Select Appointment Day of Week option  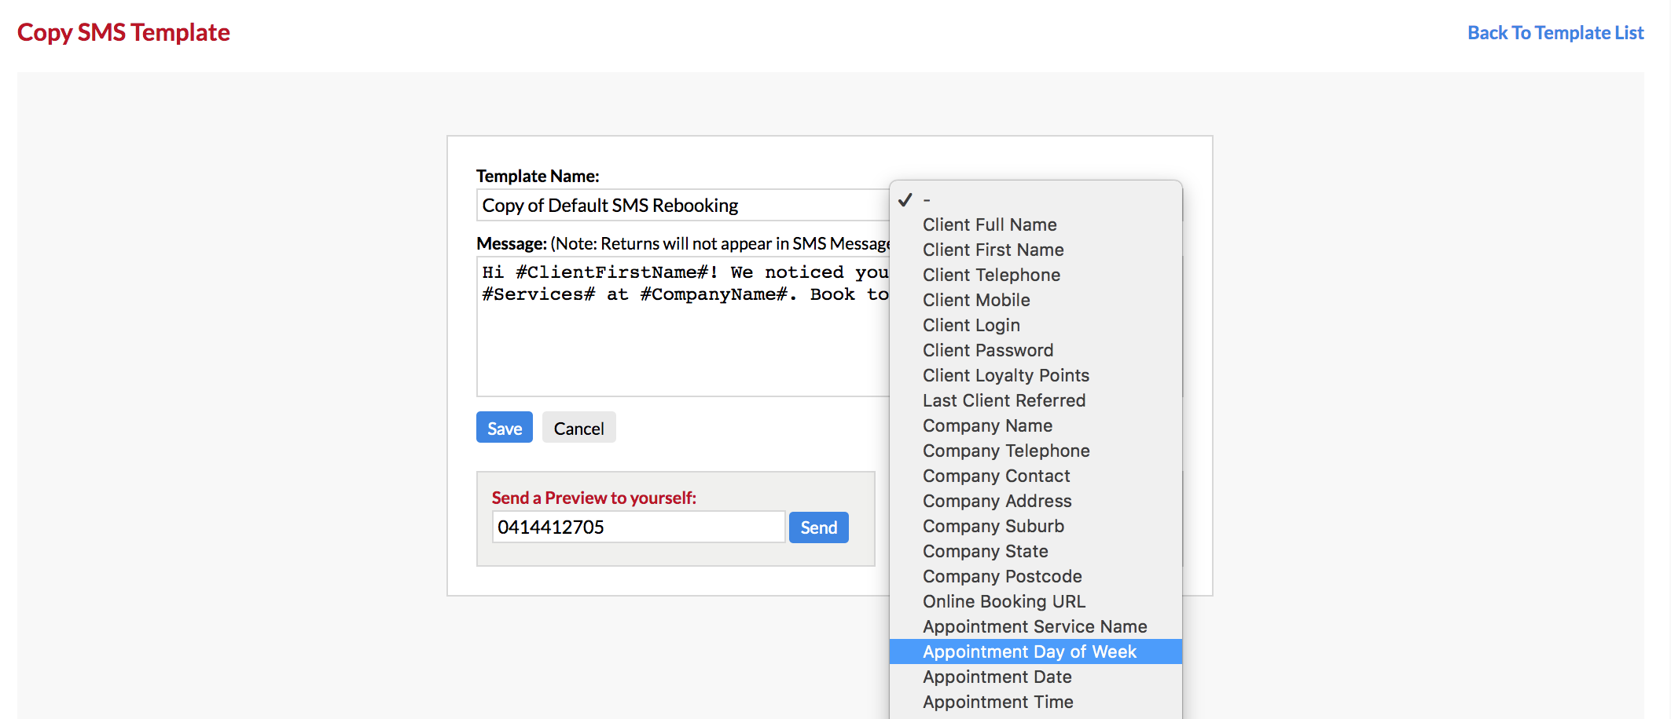click(1029, 651)
